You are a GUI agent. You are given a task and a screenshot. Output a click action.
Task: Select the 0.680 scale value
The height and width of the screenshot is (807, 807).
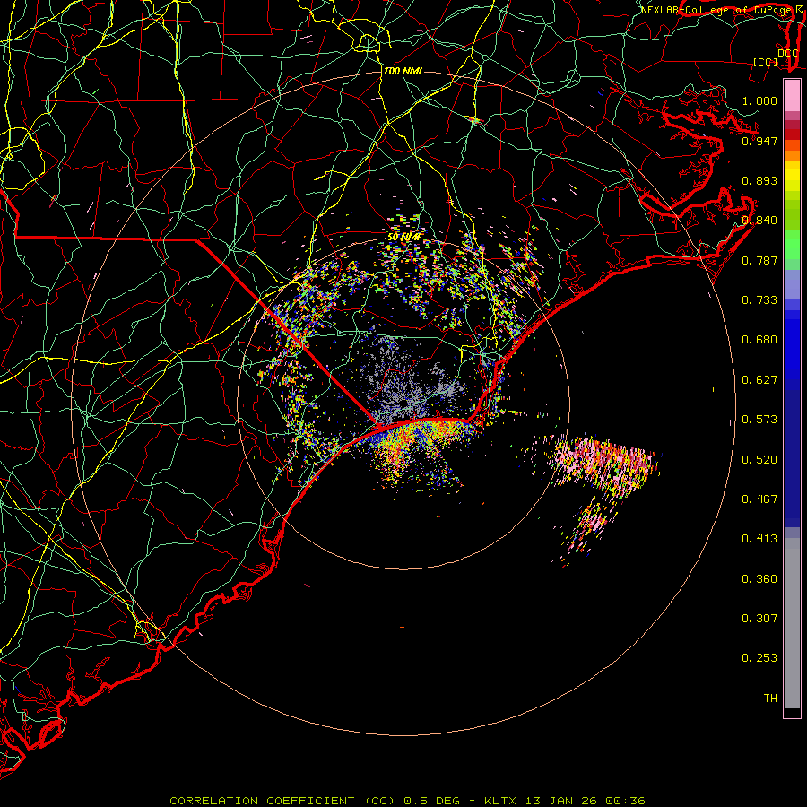[x=759, y=340]
